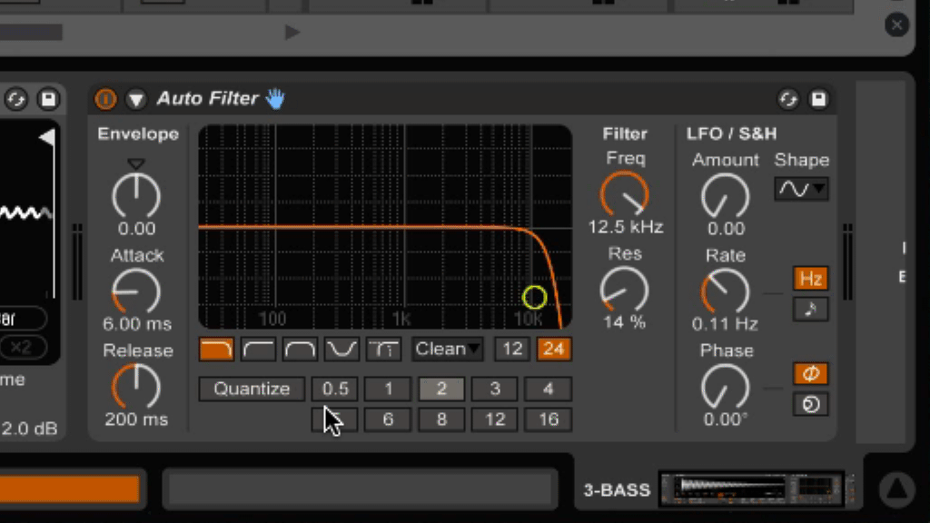Toggle the x2 button on left device
Image resolution: width=930 pixels, height=523 pixels.
22,348
